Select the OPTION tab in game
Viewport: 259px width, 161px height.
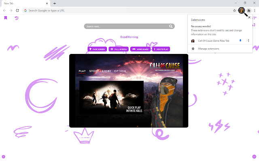click(120, 71)
